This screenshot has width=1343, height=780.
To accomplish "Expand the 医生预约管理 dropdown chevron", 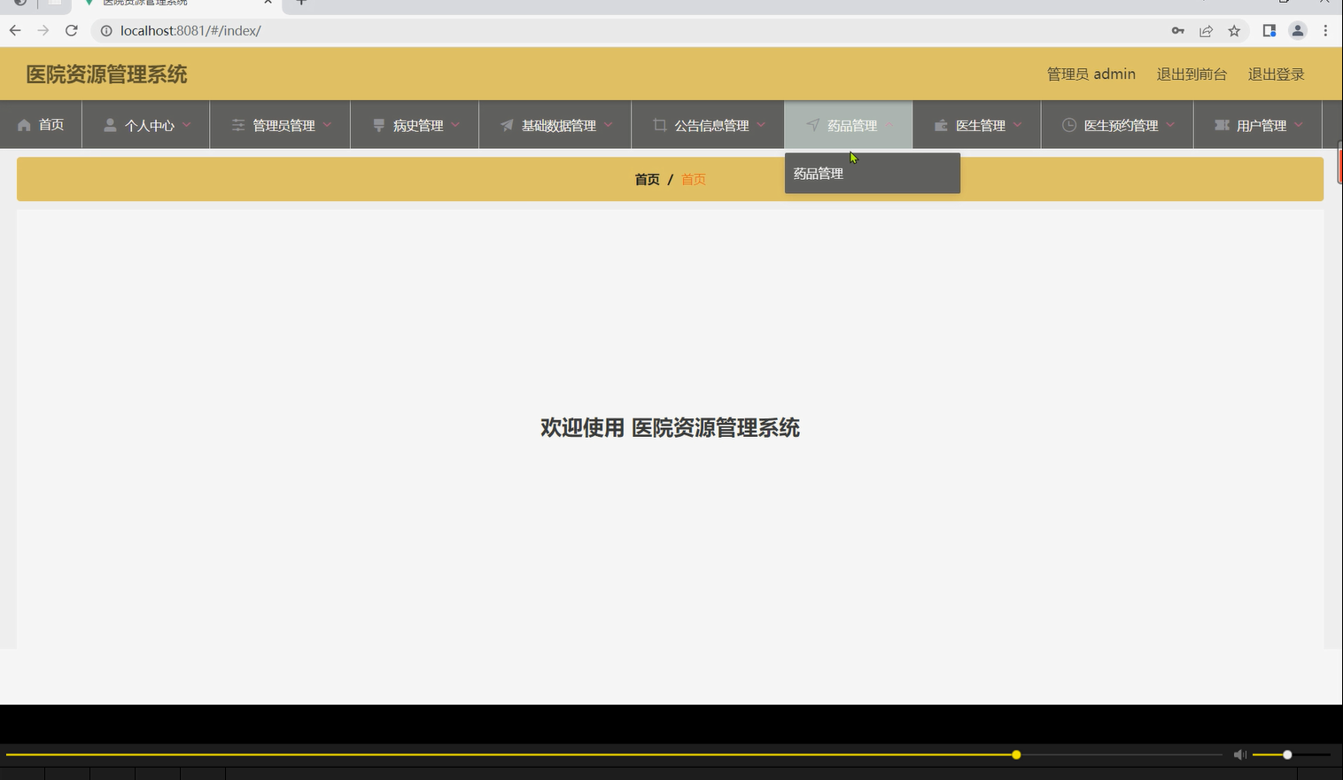I will click(1170, 125).
